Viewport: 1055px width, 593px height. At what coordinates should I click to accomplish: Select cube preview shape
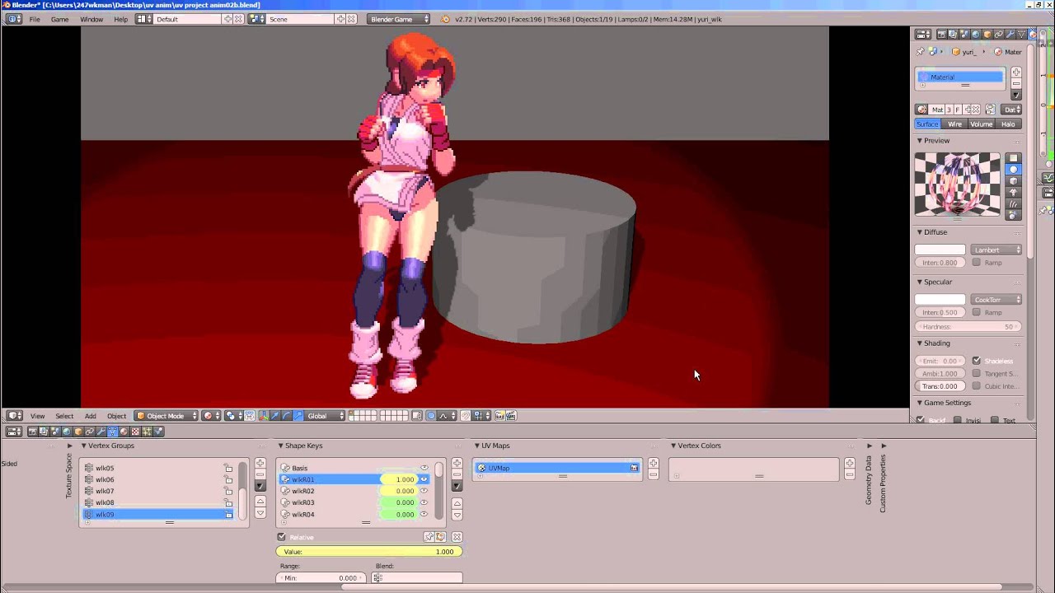(x=1014, y=180)
